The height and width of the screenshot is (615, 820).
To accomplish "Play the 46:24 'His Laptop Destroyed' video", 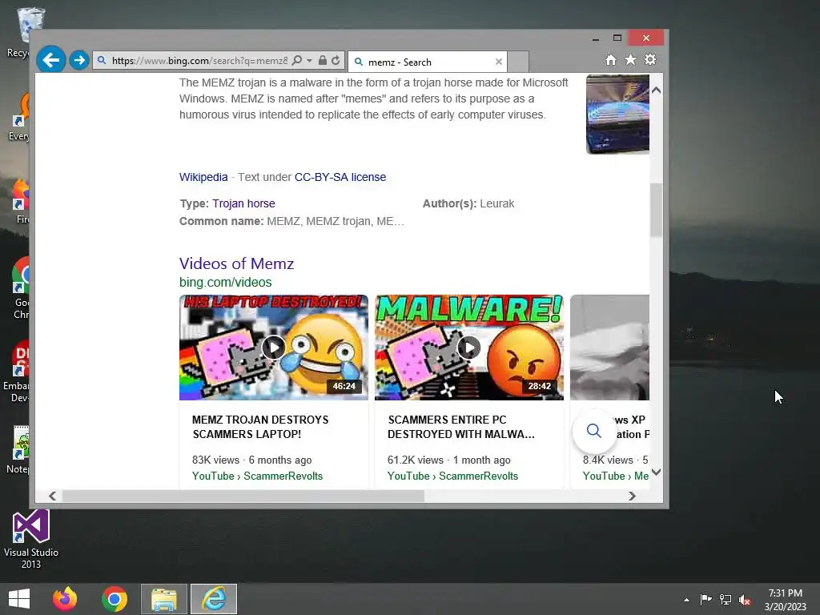I will (x=274, y=348).
